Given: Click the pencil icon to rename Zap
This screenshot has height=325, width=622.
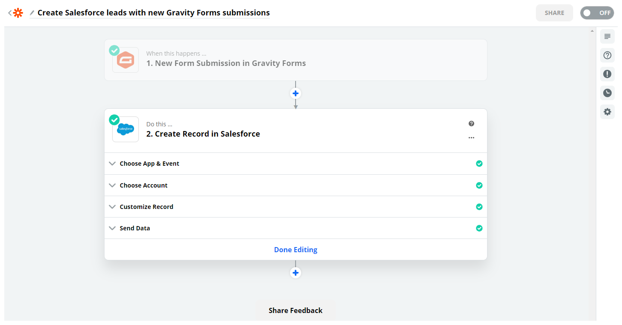Looking at the screenshot, I should coord(32,13).
